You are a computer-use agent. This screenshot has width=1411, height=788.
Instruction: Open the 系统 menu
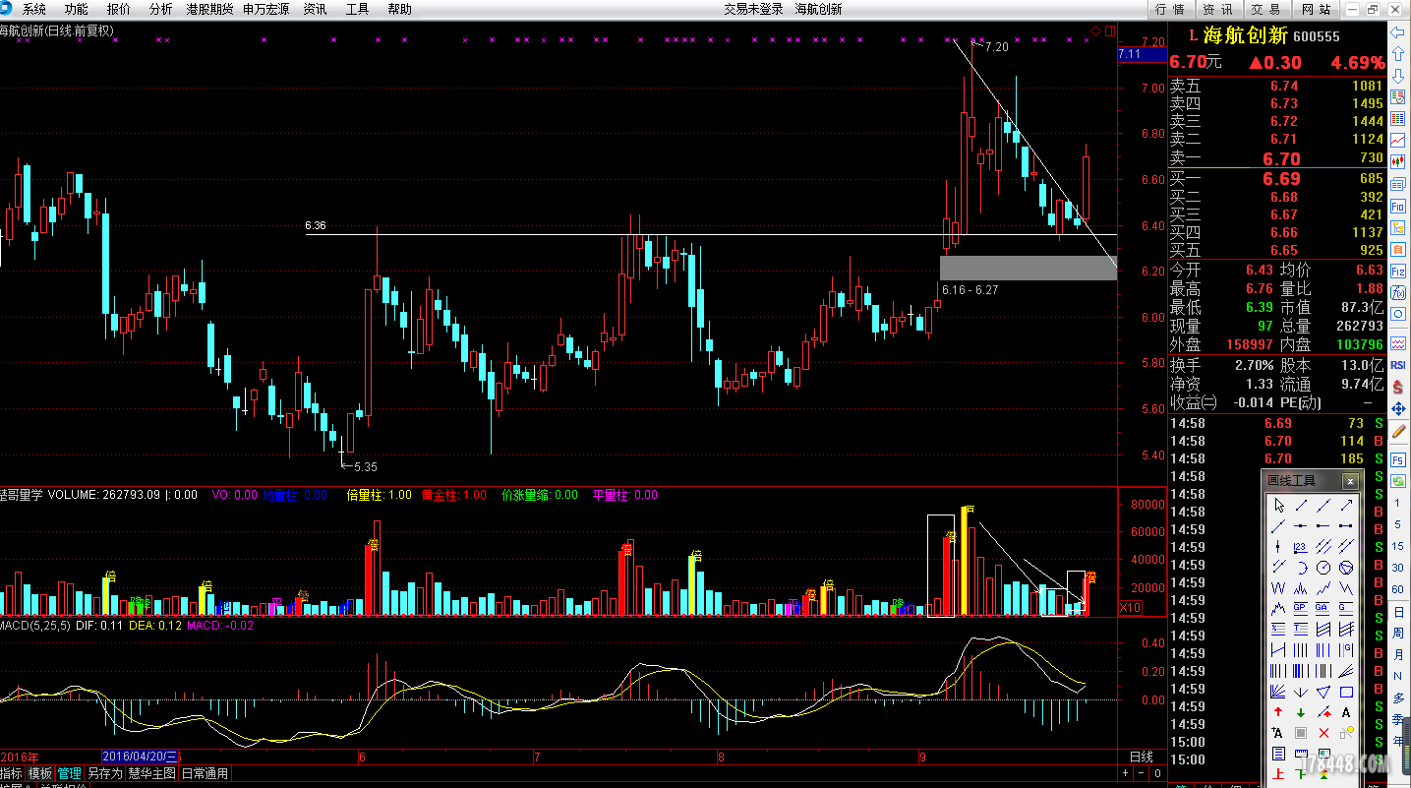(33, 9)
